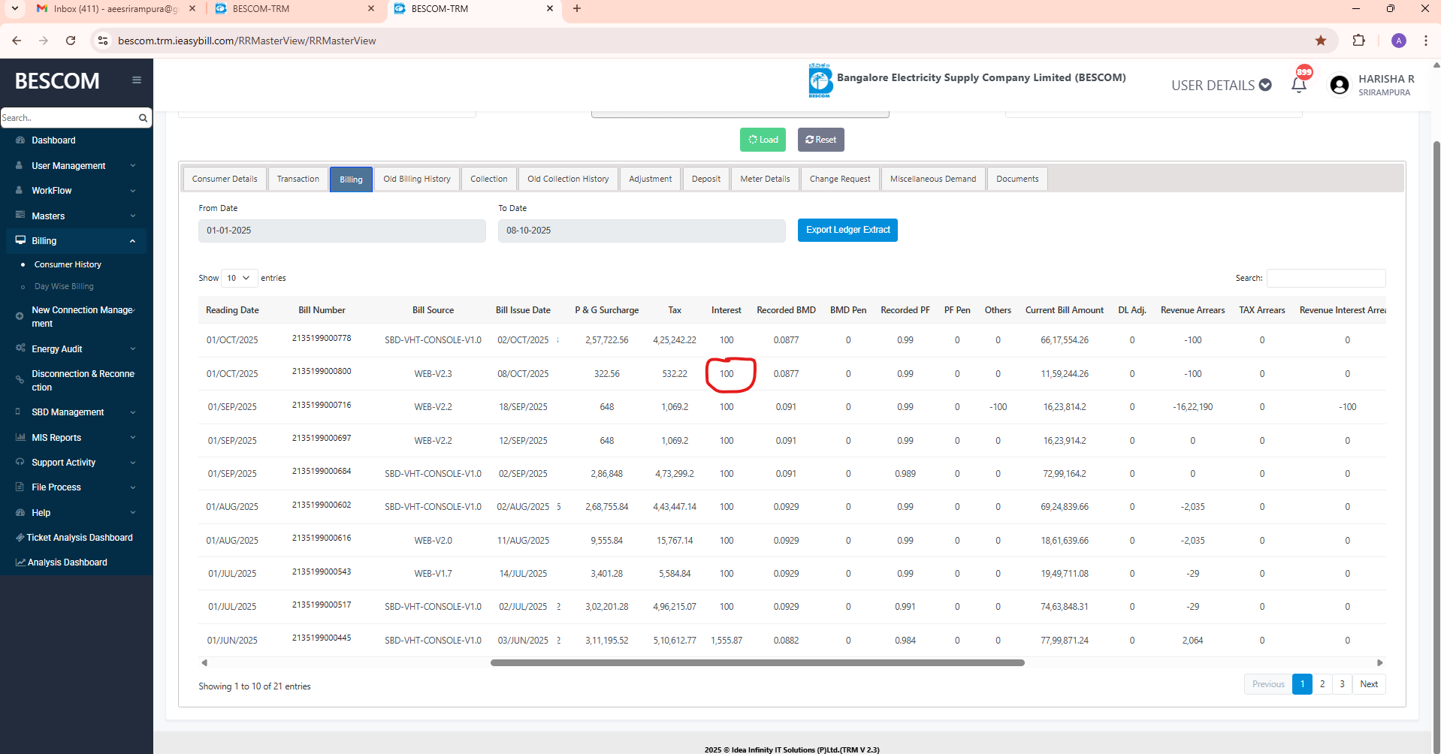Reload the page using refresh icon
1441x754 pixels.
(71, 41)
